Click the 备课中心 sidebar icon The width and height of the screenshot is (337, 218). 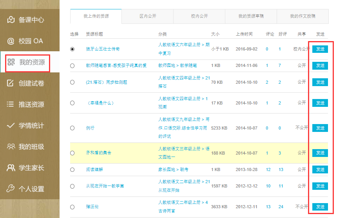click(x=11, y=20)
